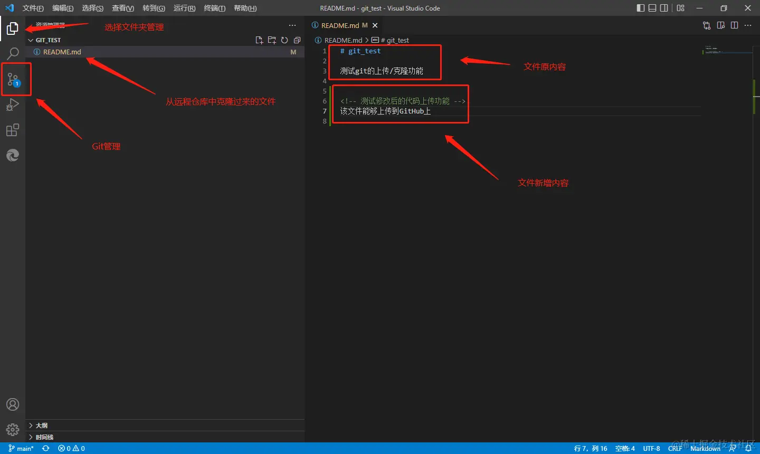The image size is (760, 454).
Task: Open the Manage settings gear
Action: point(13,430)
